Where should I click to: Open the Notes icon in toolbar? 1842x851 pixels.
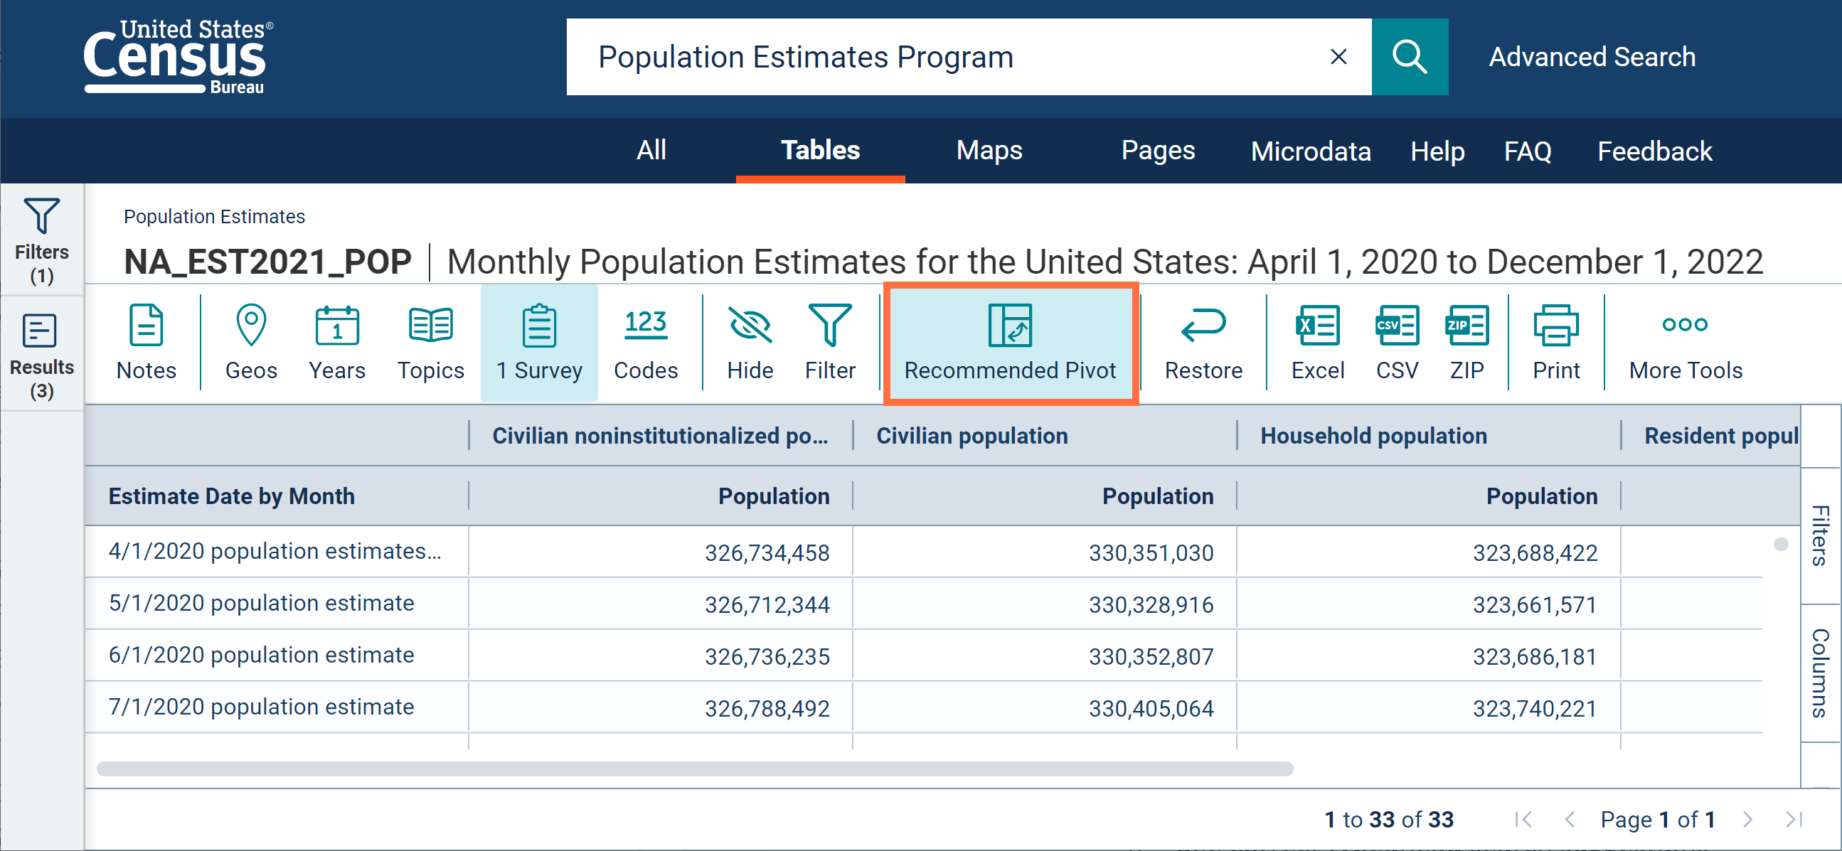[146, 343]
